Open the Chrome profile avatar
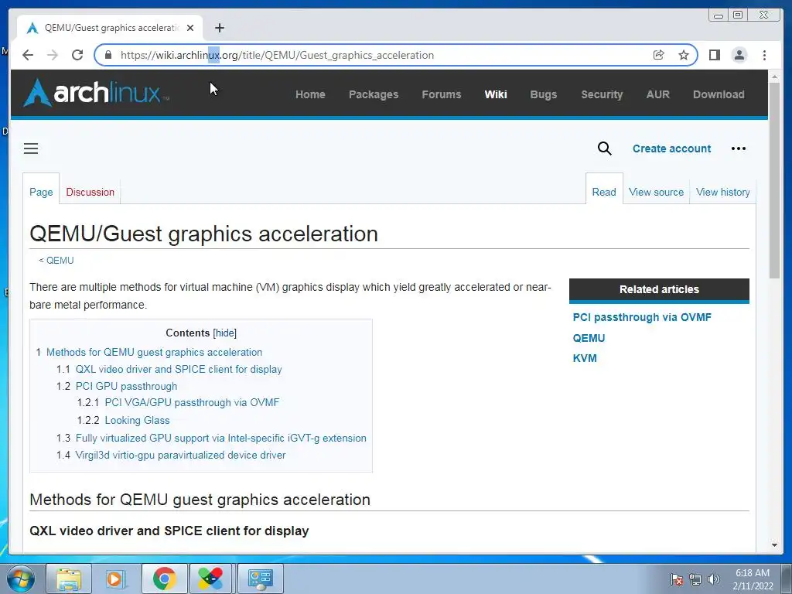This screenshot has height=594, width=792. (739, 55)
